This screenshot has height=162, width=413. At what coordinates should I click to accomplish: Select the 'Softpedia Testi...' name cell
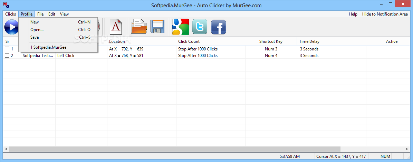(x=38, y=56)
